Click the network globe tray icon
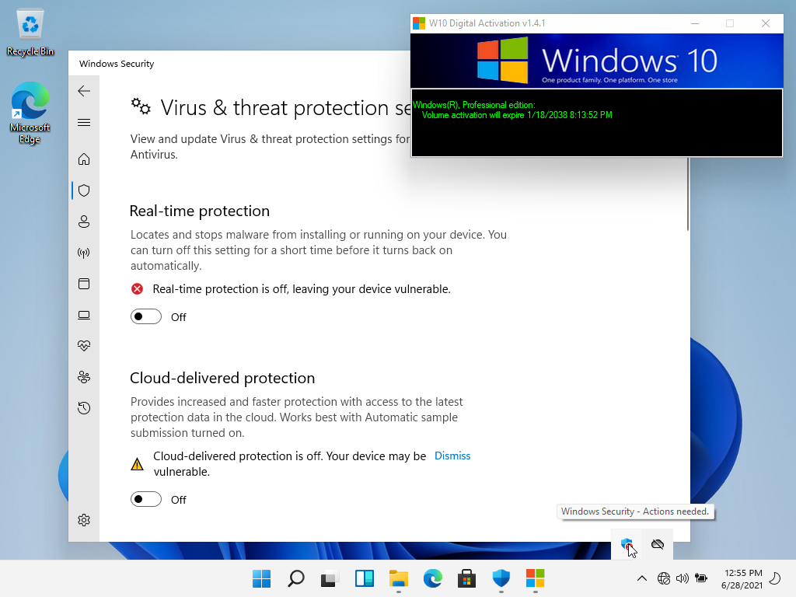This screenshot has width=796, height=597. 664,578
